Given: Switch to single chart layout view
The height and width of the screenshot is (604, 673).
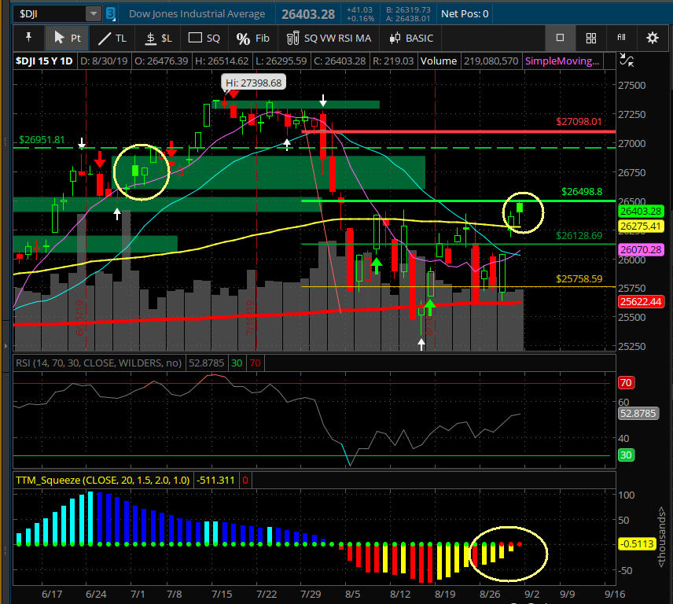Looking at the screenshot, I should point(560,38).
